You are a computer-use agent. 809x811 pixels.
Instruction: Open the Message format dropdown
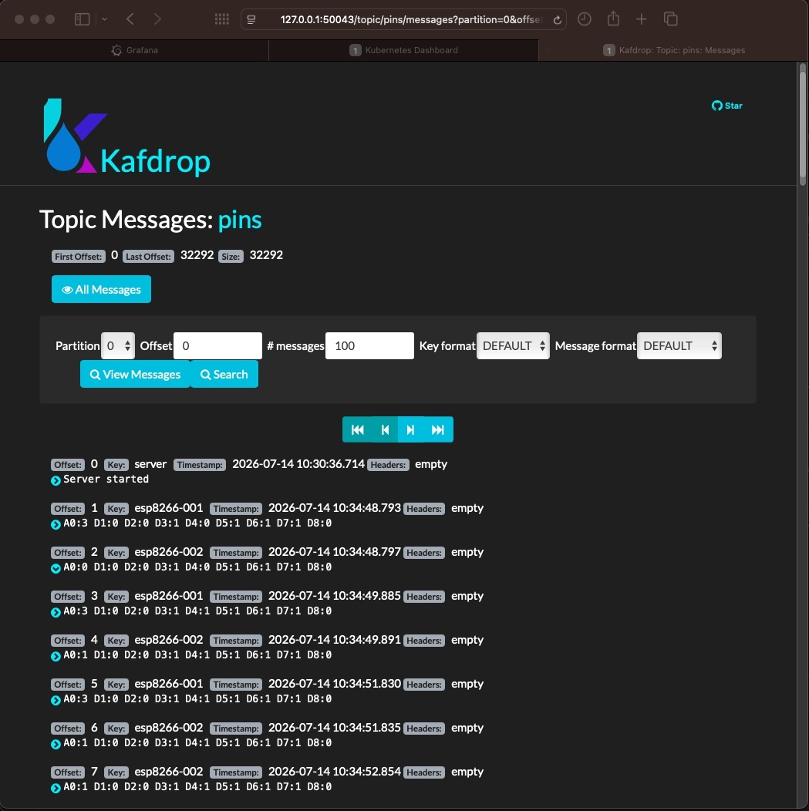(x=679, y=345)
